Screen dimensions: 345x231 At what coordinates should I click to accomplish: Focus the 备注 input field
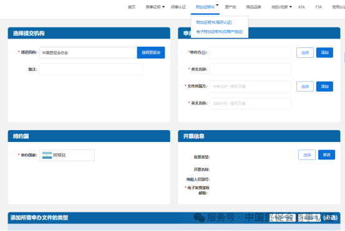[x=91, y=69]
